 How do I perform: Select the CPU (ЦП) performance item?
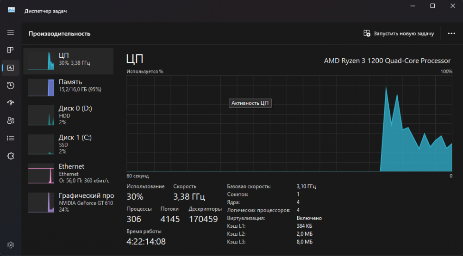pos(69,61)
